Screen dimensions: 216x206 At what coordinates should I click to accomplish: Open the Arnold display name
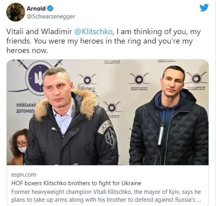point(36,9)
